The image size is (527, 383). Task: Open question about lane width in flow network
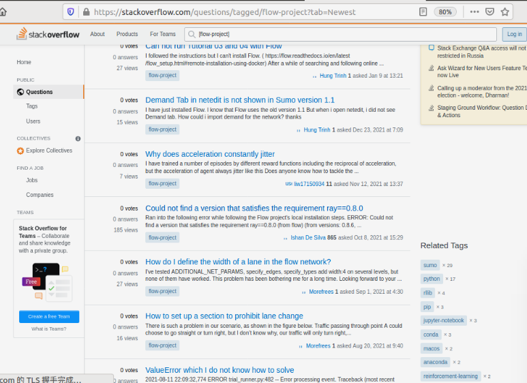[x=238, y=262]
